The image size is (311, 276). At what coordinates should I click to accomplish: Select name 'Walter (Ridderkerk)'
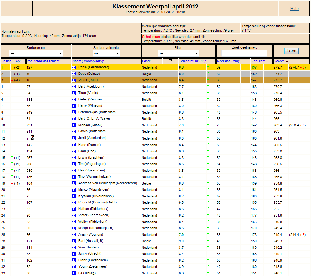(x=93, y=222)
